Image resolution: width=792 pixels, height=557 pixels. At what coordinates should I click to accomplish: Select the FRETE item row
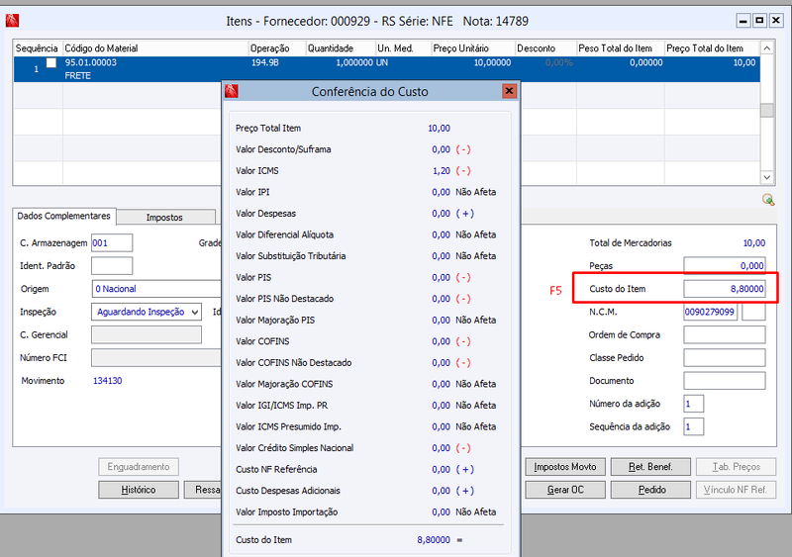[387, 69]
